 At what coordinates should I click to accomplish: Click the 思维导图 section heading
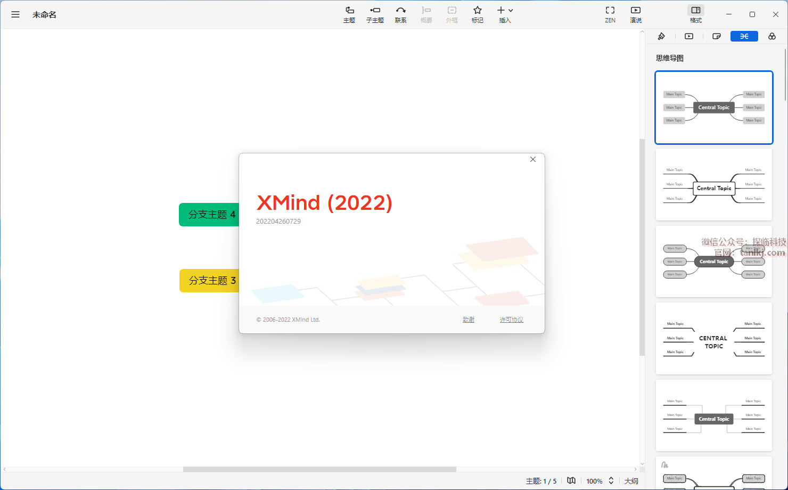coord(670,58)
